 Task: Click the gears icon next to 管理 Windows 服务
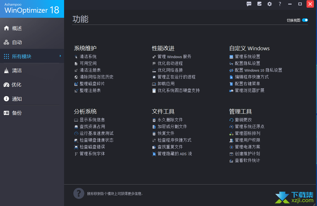(x=154, y=57)
